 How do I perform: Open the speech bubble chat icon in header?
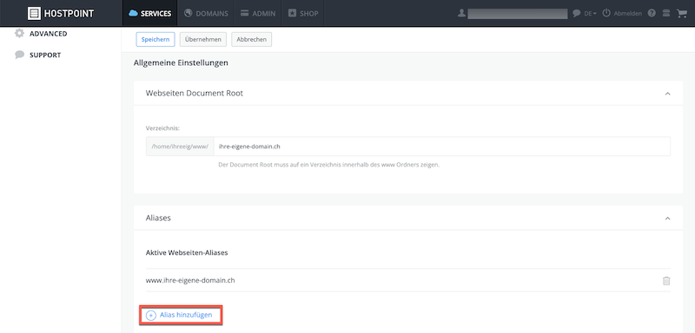click(576, 14)
